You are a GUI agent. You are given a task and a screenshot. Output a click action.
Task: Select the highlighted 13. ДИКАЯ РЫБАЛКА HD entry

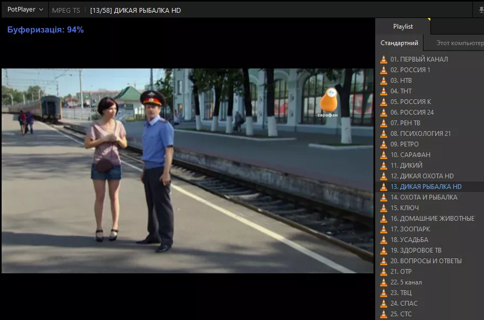tap(430, 187)
